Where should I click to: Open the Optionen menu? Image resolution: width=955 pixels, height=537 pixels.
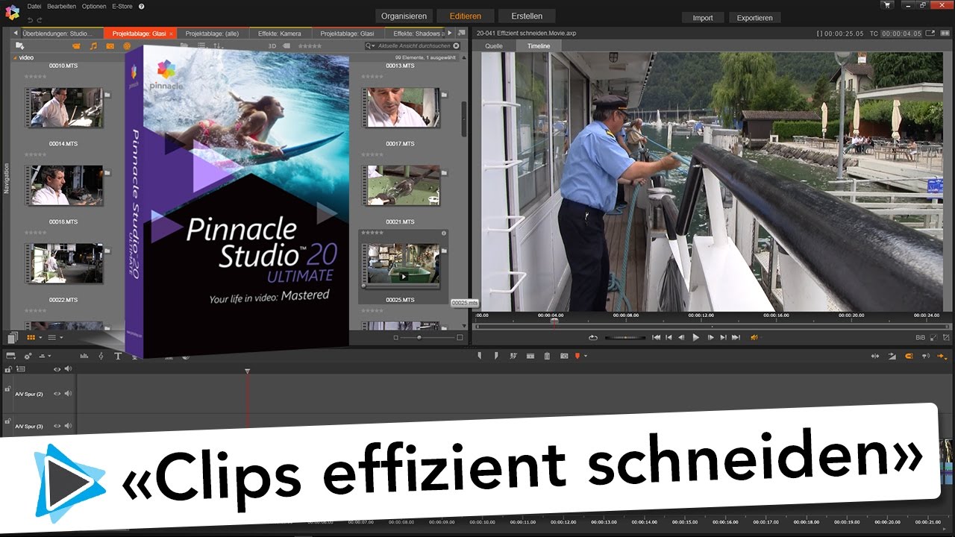[x=94, y=6]
